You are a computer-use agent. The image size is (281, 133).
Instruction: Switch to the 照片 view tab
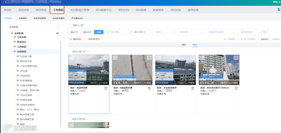pos(184,45)
